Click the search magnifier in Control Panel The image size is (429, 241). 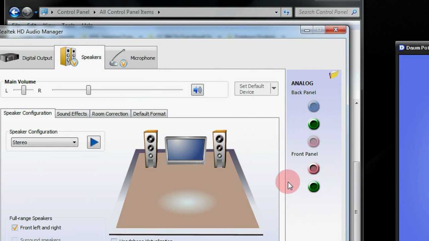click(354, 12)
